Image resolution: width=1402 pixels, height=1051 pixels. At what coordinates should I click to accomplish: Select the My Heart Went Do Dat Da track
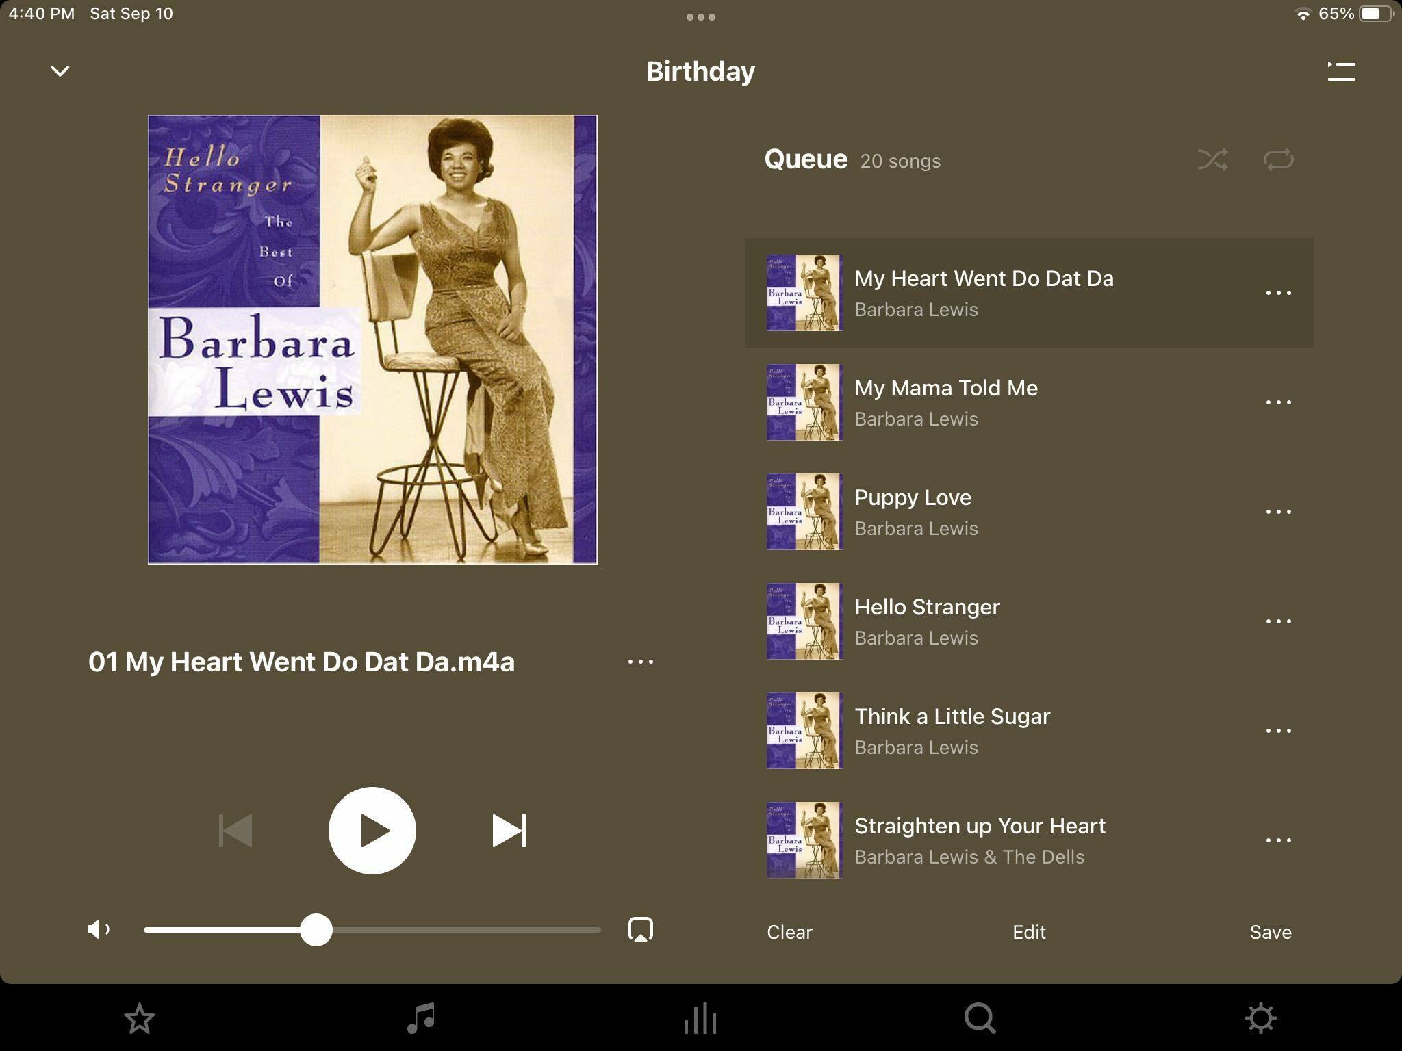(x=1029, y=293)
